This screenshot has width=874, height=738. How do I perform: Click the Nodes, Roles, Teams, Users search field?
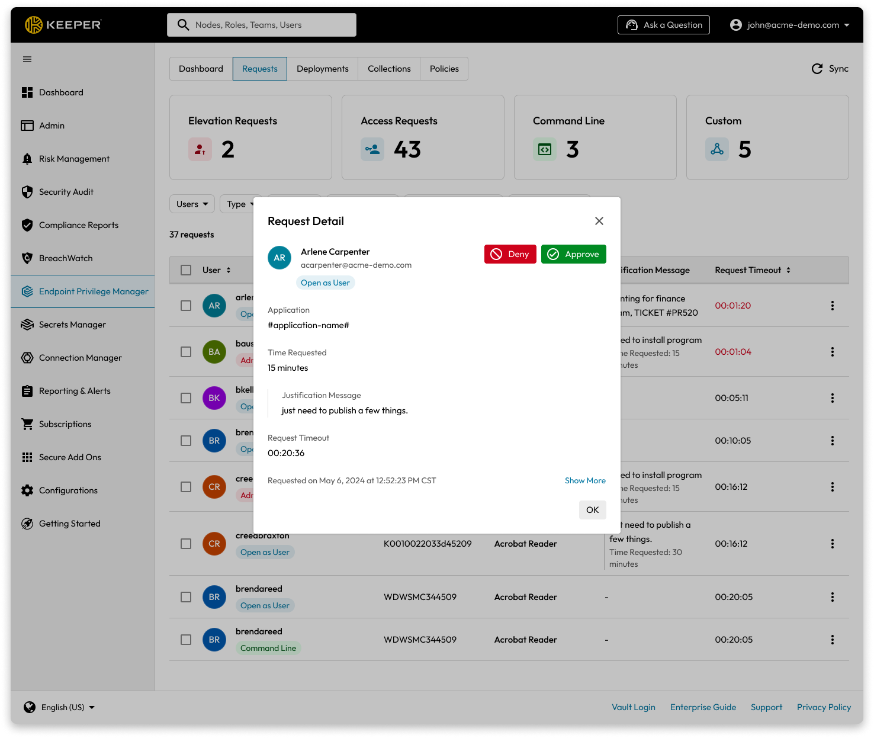point(262,25)
